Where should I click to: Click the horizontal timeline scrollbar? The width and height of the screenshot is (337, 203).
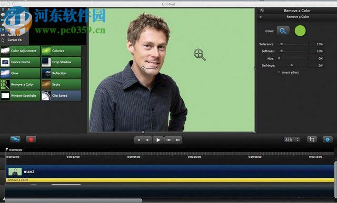tap(74, 201)
